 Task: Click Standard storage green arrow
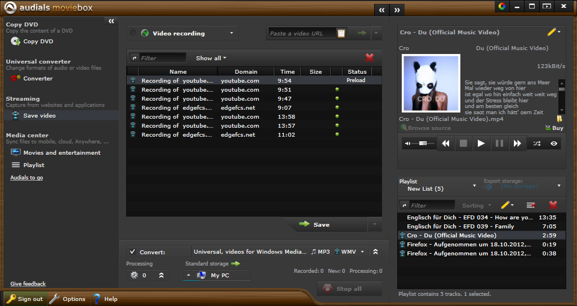[236, 263]
